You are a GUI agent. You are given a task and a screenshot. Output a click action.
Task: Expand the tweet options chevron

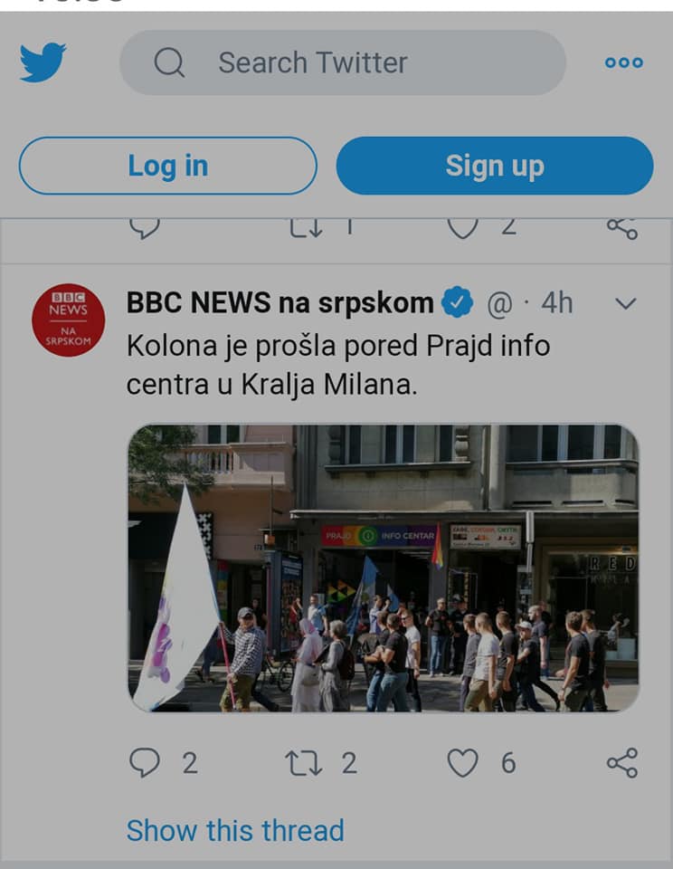coord(625,303)
